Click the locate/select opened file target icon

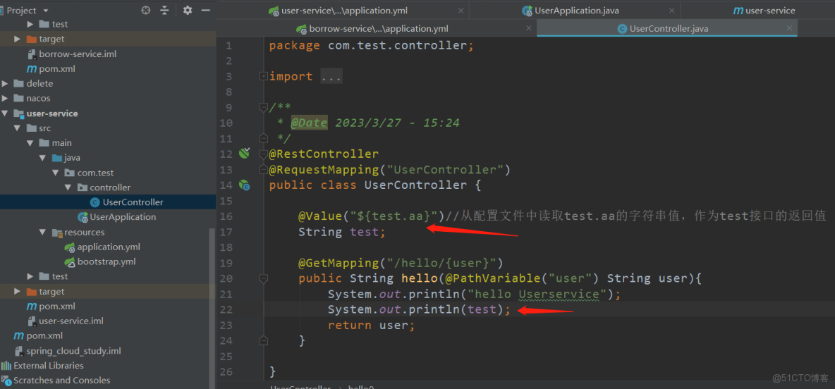point(146,10)
